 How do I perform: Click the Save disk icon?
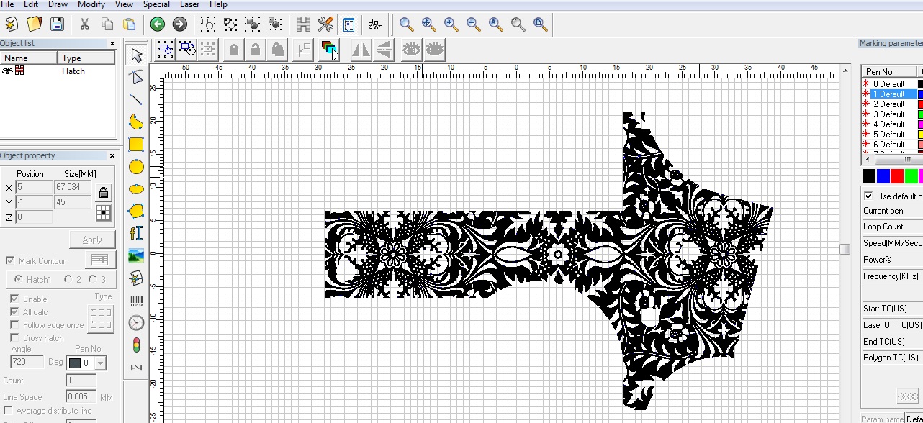57,24
